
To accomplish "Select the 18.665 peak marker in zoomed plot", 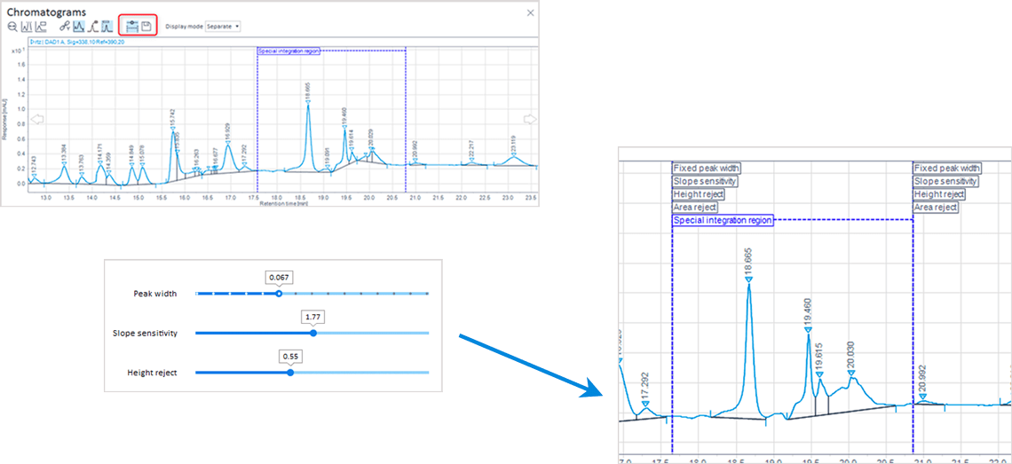I will point(748,279).
